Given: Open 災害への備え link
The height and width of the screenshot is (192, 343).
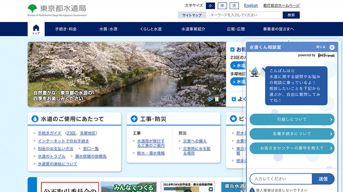Looking at the screenshot, I should click(195, 141).
